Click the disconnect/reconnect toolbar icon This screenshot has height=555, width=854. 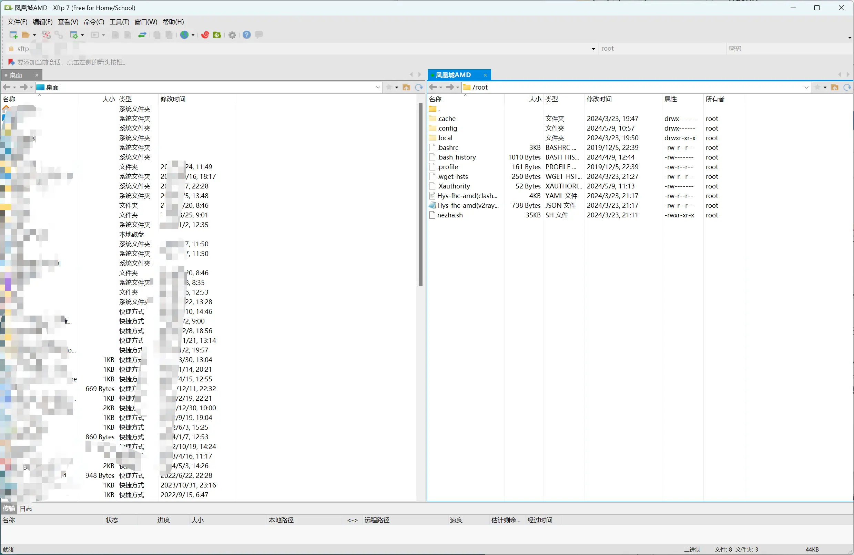click(46, 35)
